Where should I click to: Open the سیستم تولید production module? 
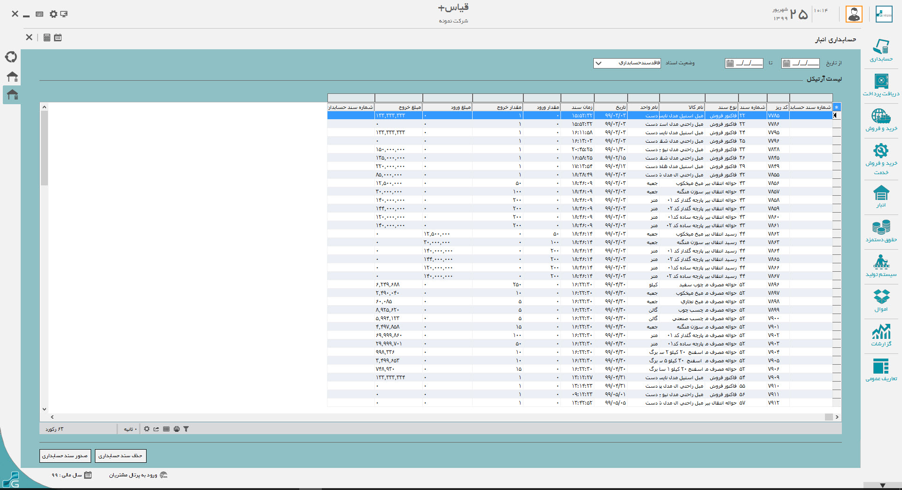click(881, 265)
